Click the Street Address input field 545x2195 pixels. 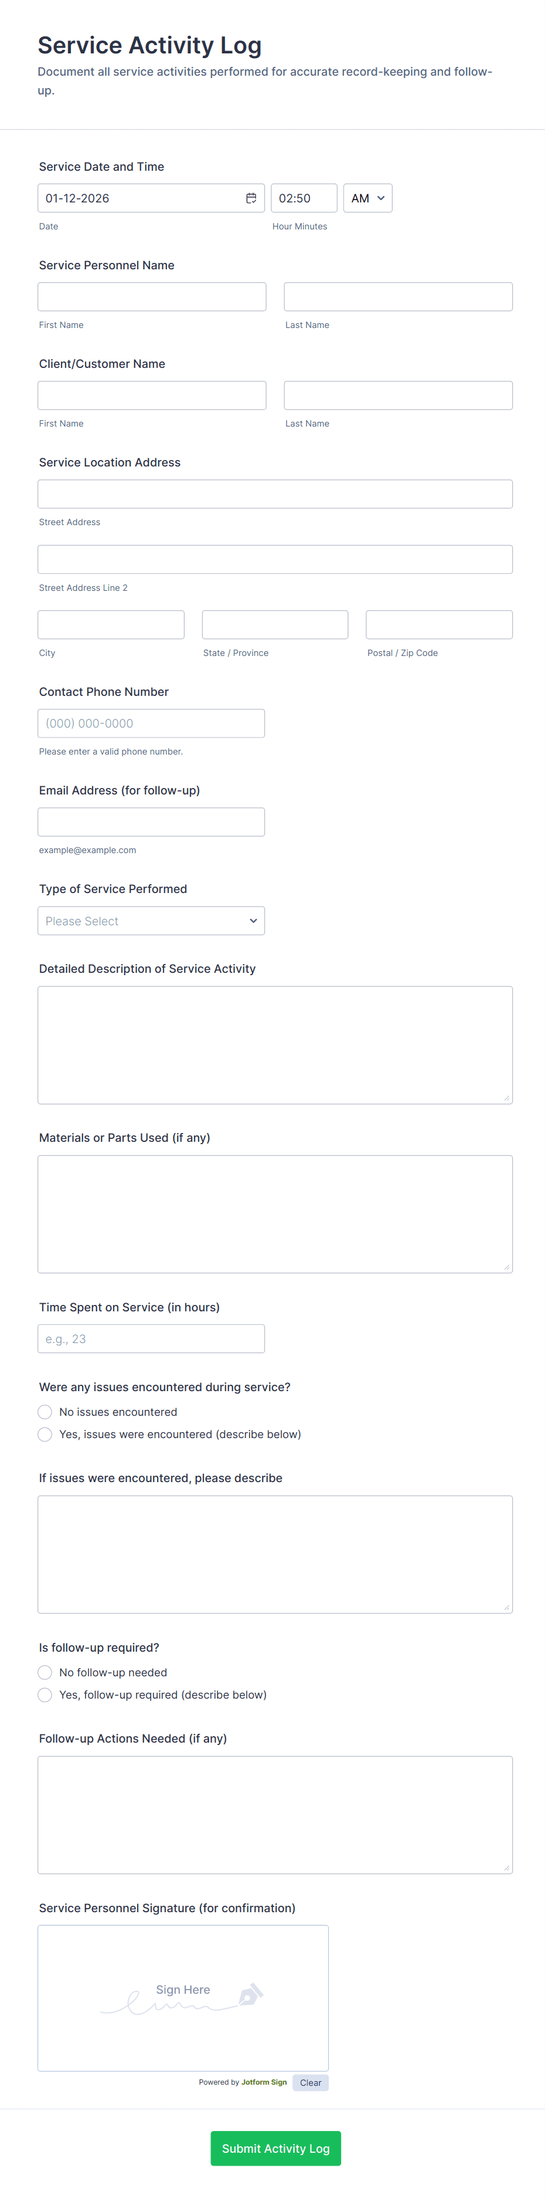[x=275, y=494]
